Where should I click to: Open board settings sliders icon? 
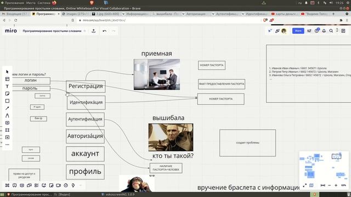(309, 31)
